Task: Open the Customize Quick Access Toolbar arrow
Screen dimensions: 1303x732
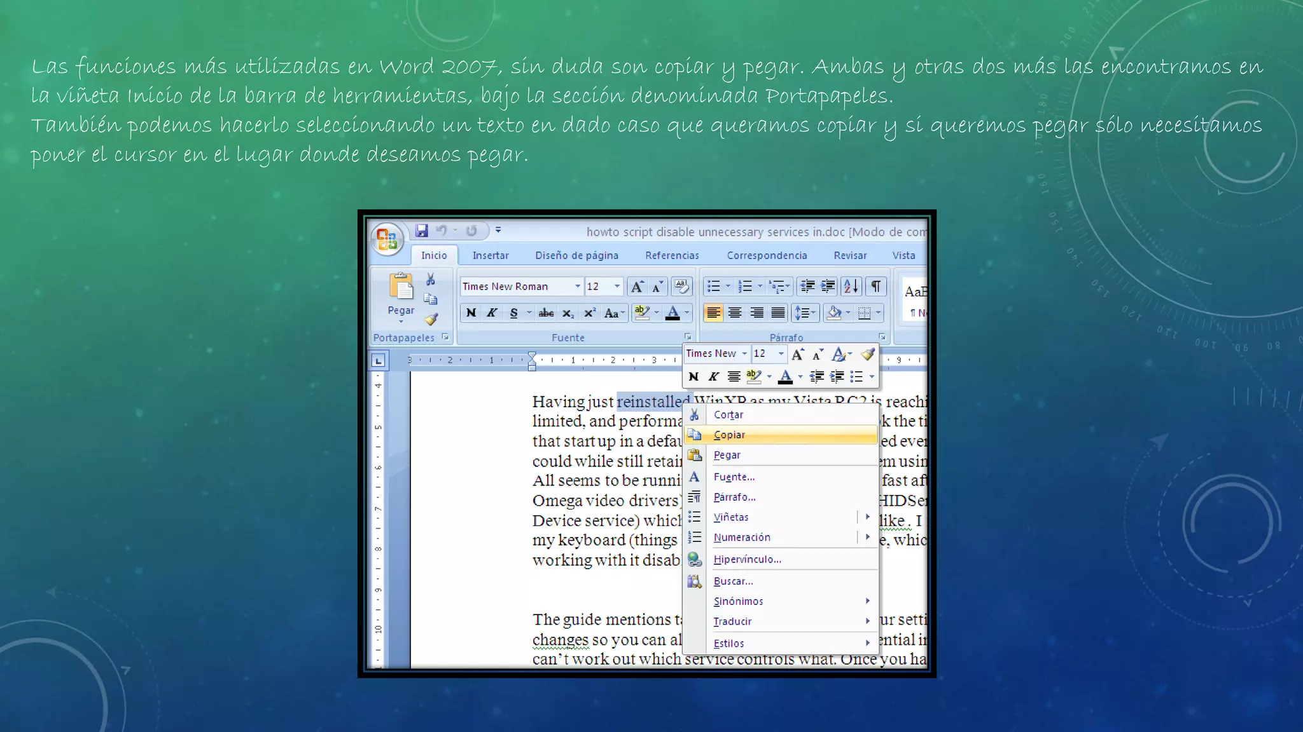Action: point(498,230)
